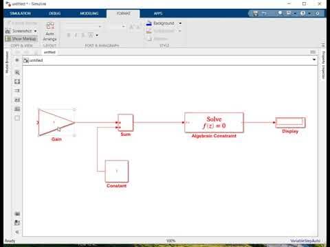
Task: Click the Foreground color icon
Action: (x=149, y=31)
